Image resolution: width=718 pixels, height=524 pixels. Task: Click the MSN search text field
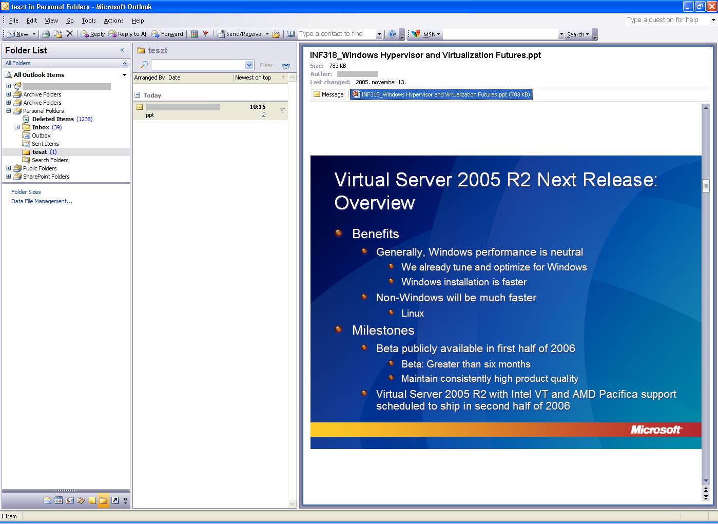click(500, 34)
